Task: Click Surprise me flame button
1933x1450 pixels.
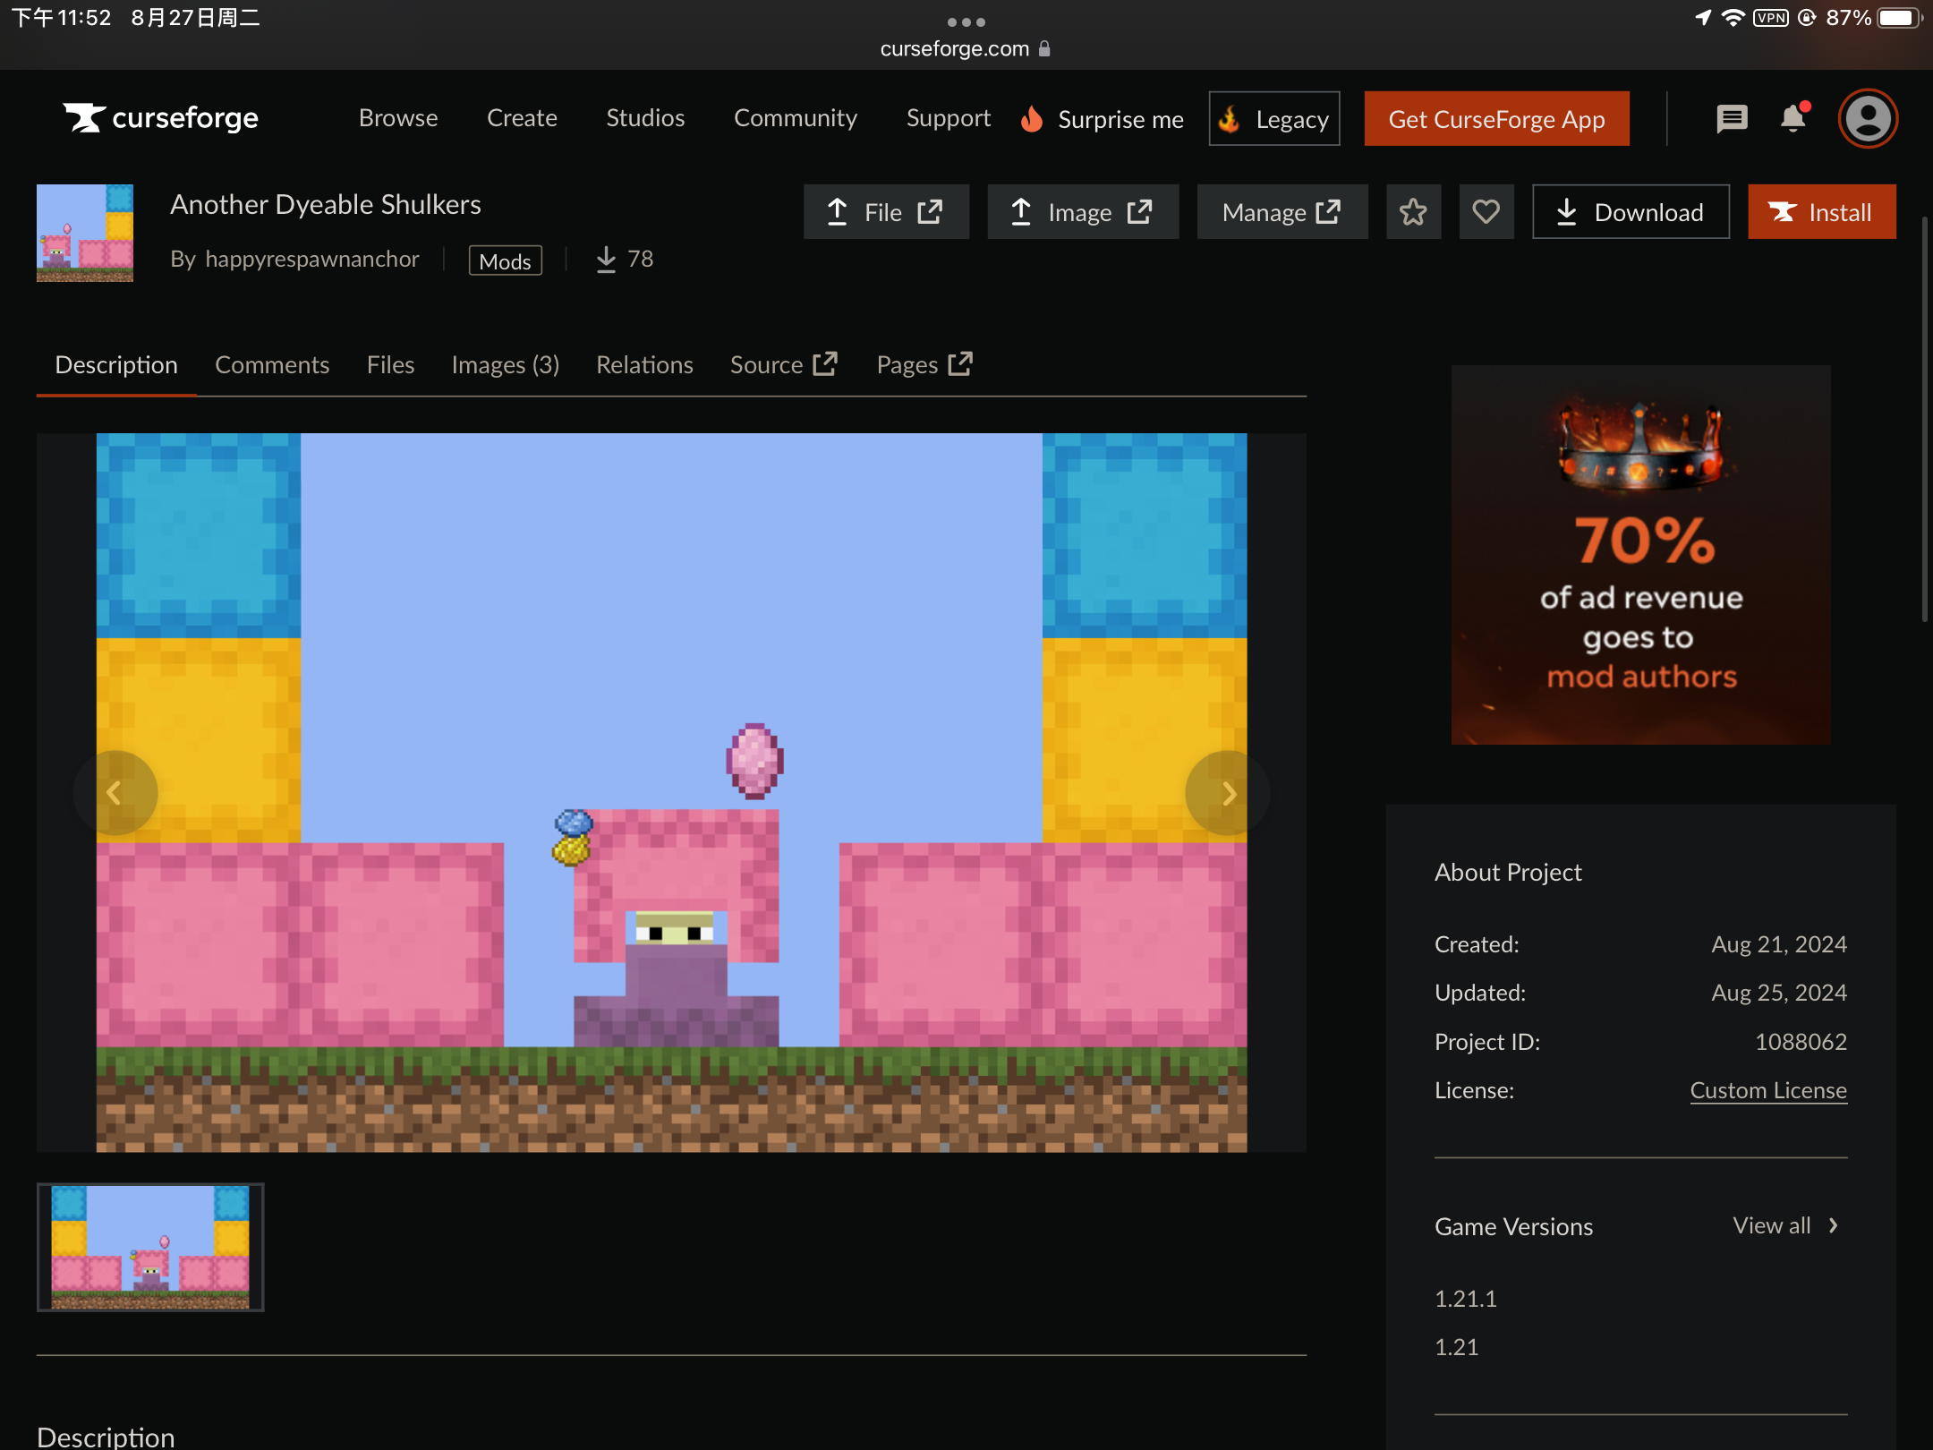Action: 1103,119
